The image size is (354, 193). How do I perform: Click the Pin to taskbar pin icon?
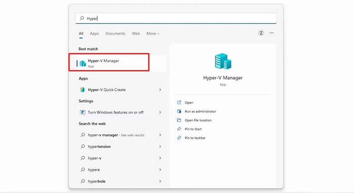tap(179, 138)
